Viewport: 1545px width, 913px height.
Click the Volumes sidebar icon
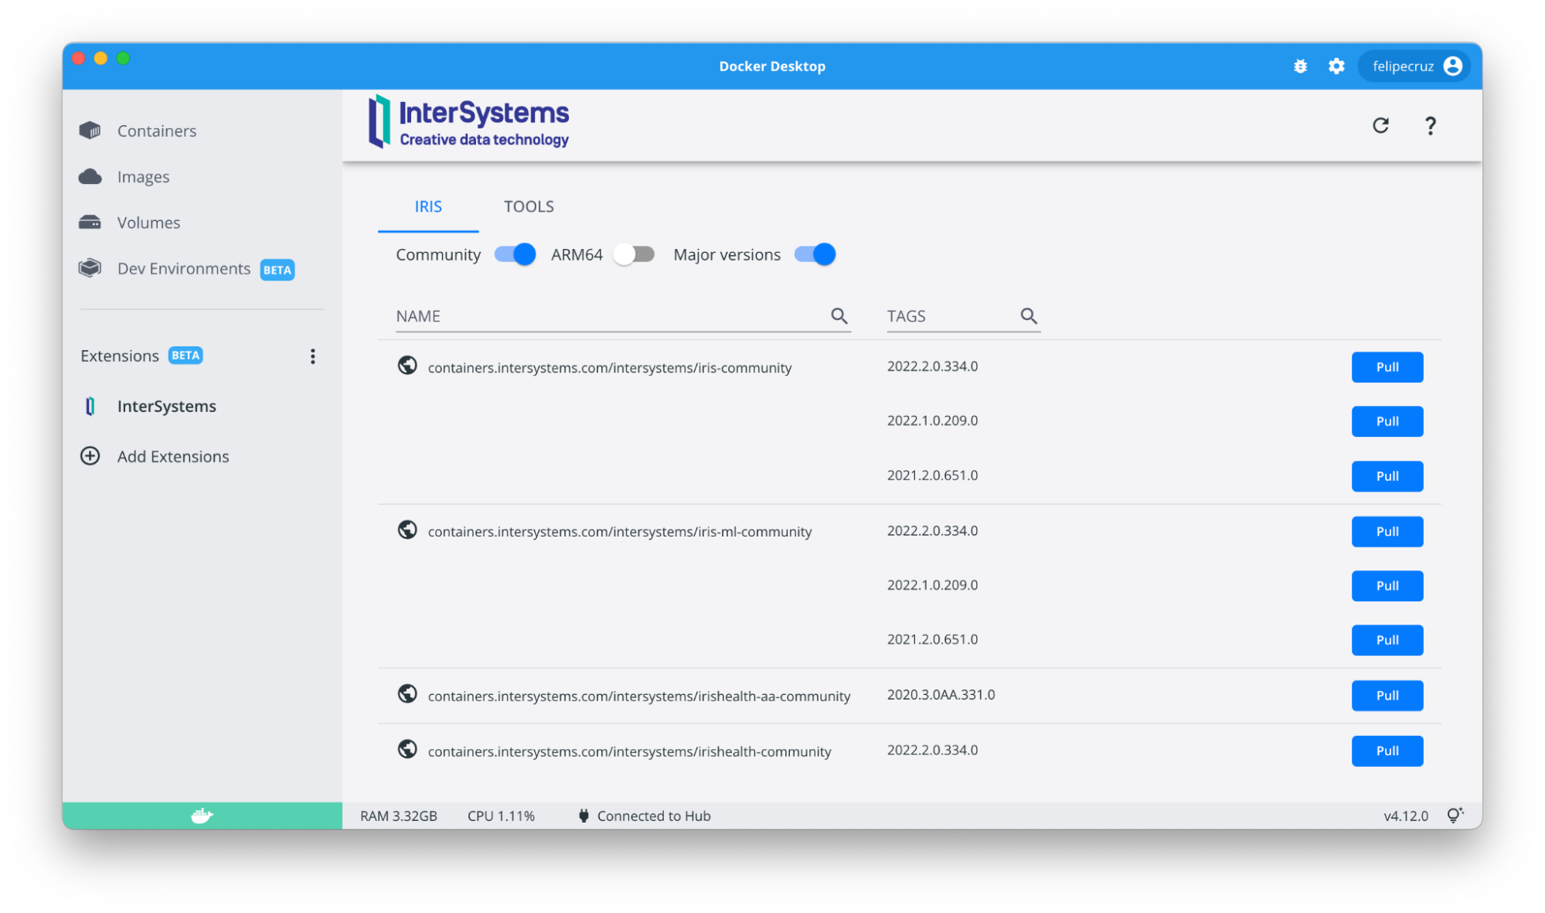point(90,222)
